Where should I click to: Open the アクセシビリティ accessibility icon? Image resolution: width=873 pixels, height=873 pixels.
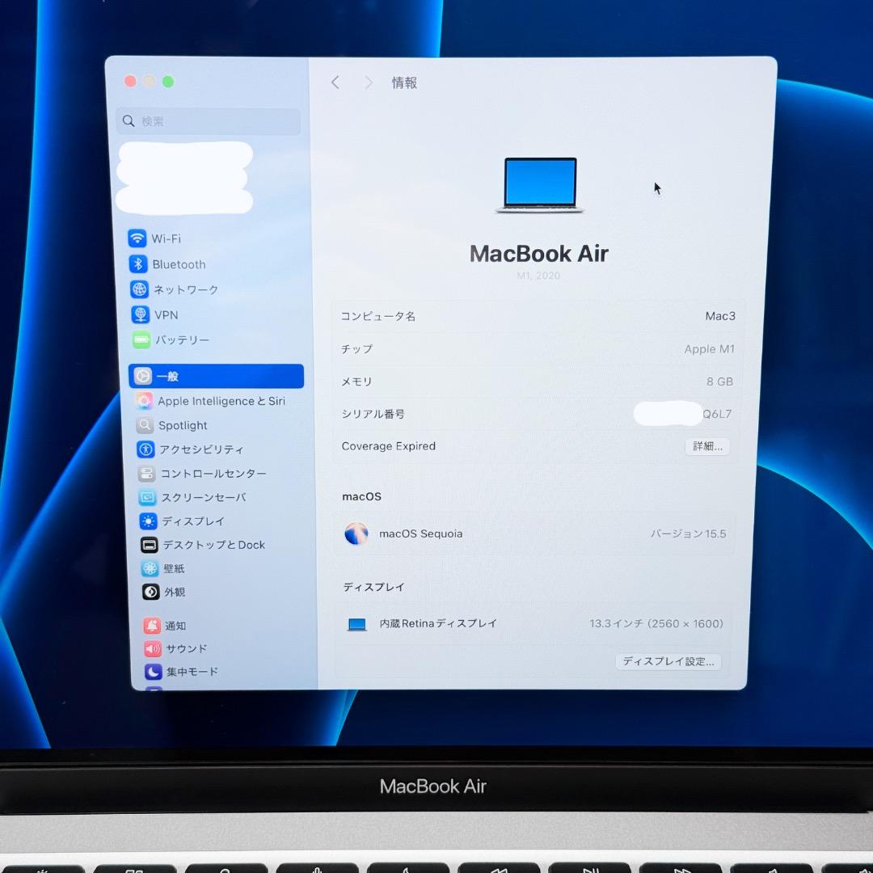tap(146, 449)
